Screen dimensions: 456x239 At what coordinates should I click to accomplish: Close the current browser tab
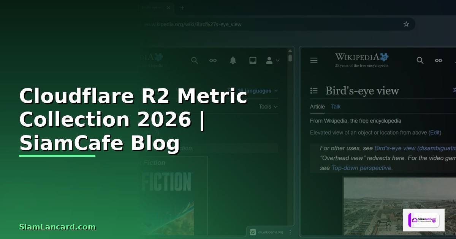coord(168,8)
